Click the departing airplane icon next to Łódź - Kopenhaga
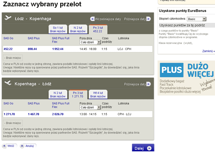 pos(8,18)
